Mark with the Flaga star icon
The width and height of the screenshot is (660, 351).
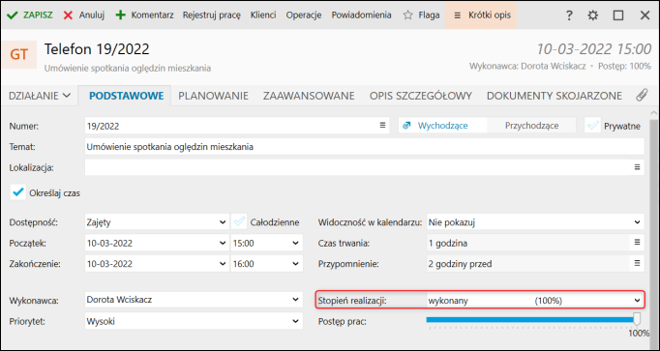(407, 15)
